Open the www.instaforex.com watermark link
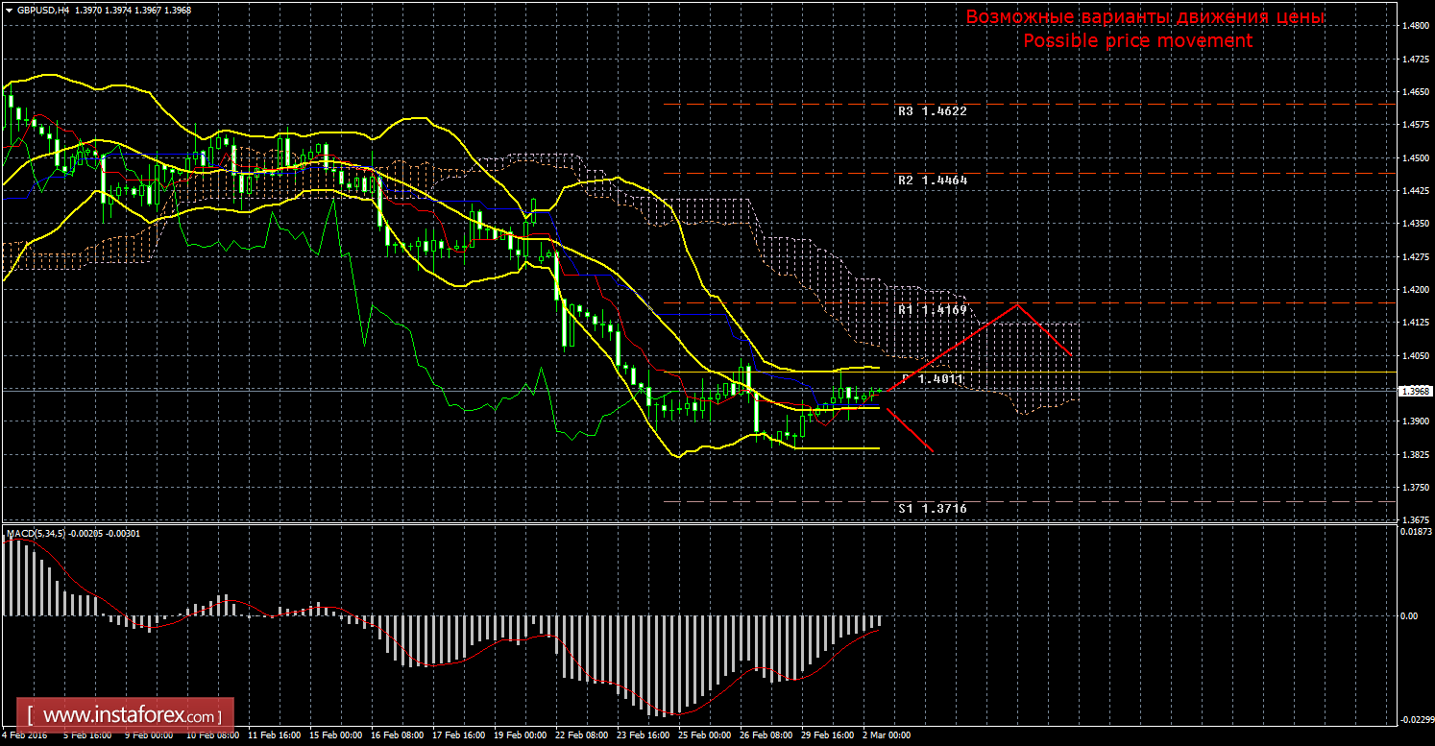 coord(130,716)
